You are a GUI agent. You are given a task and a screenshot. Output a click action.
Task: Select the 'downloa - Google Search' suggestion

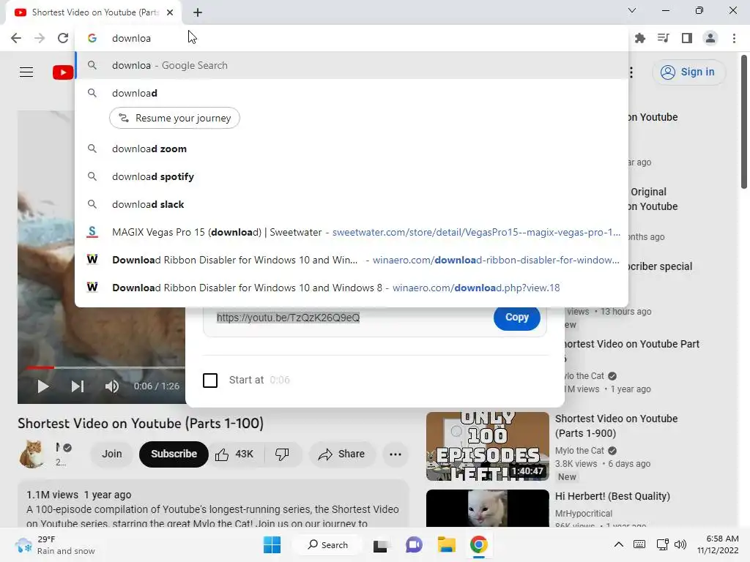352,65
